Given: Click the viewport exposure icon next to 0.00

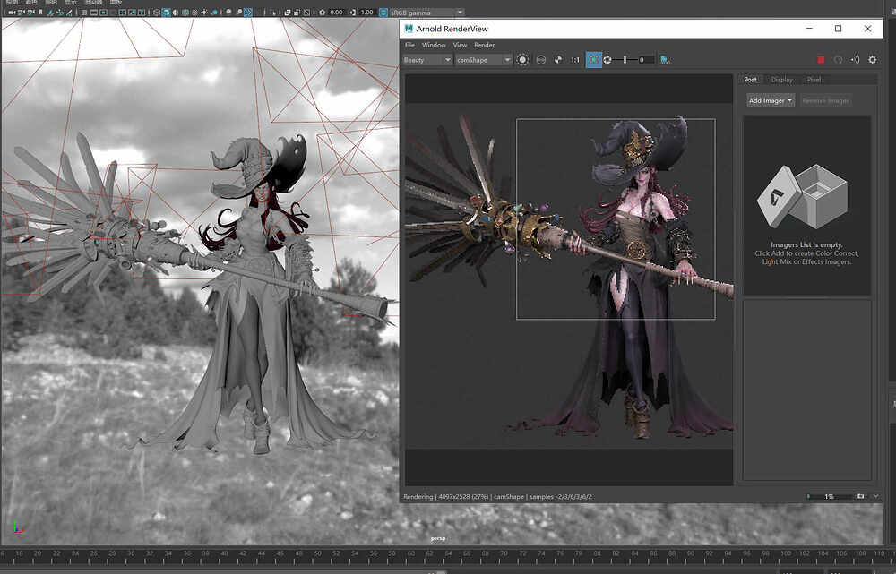Looking at the screenshot, I should coord(323,12).
